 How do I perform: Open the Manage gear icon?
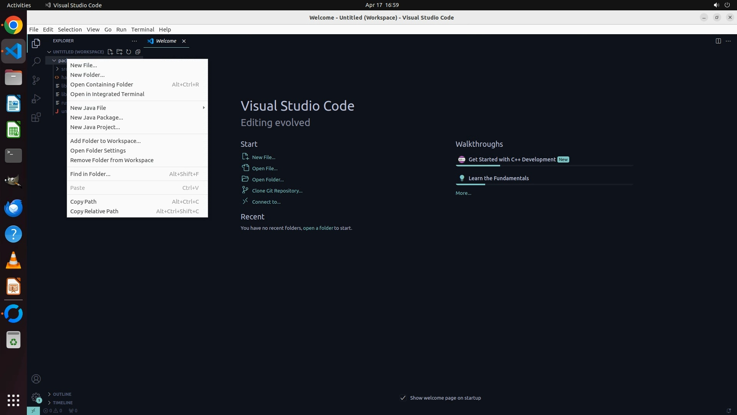click(36, 397)
